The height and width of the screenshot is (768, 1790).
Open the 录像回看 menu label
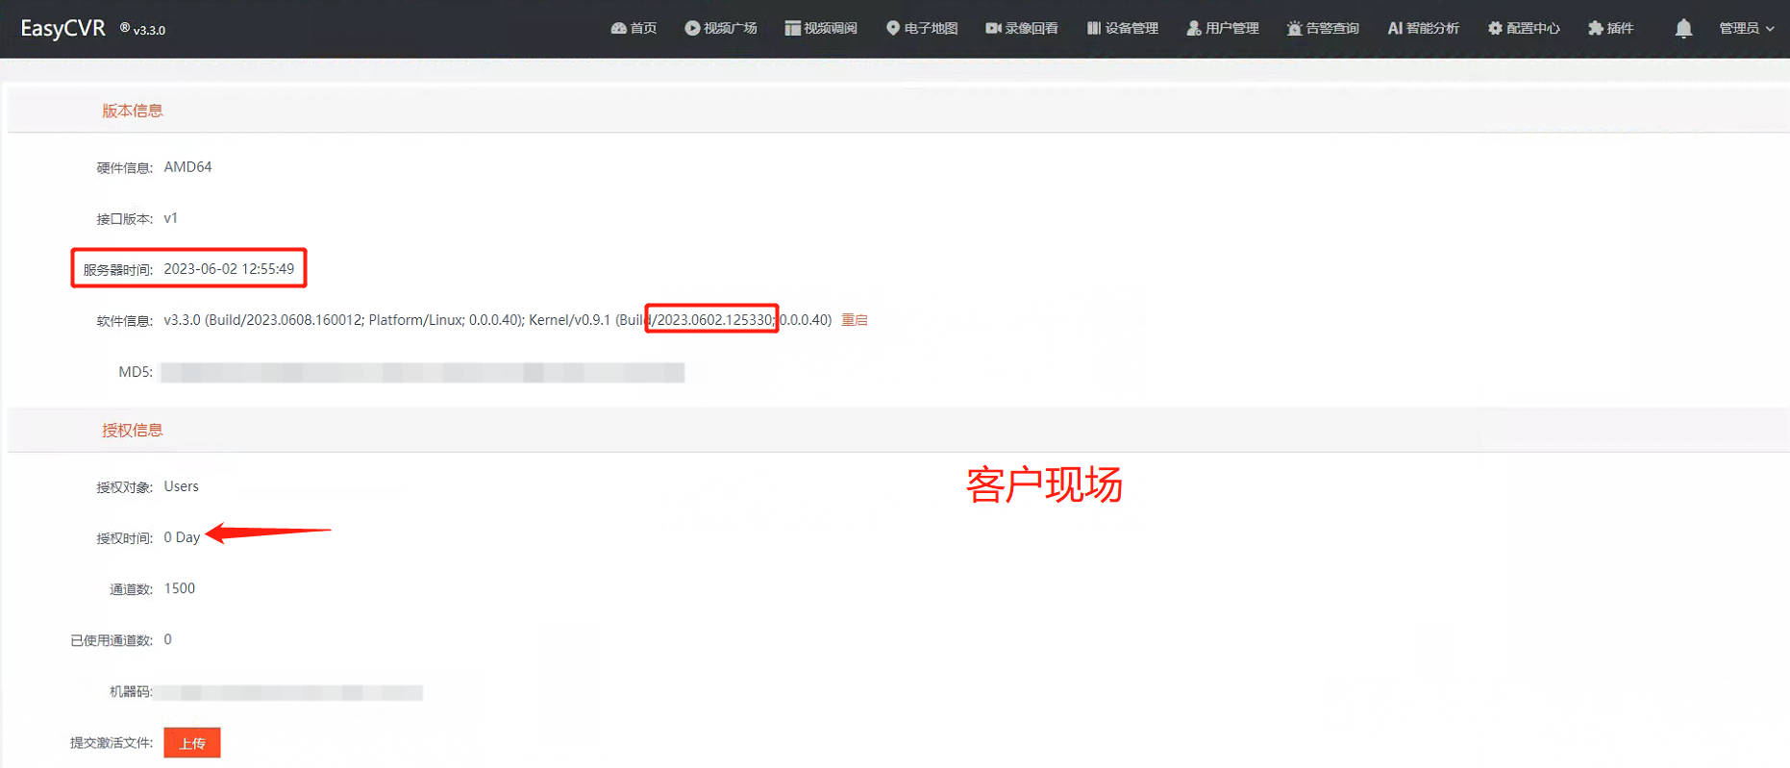pos(1032,29)
